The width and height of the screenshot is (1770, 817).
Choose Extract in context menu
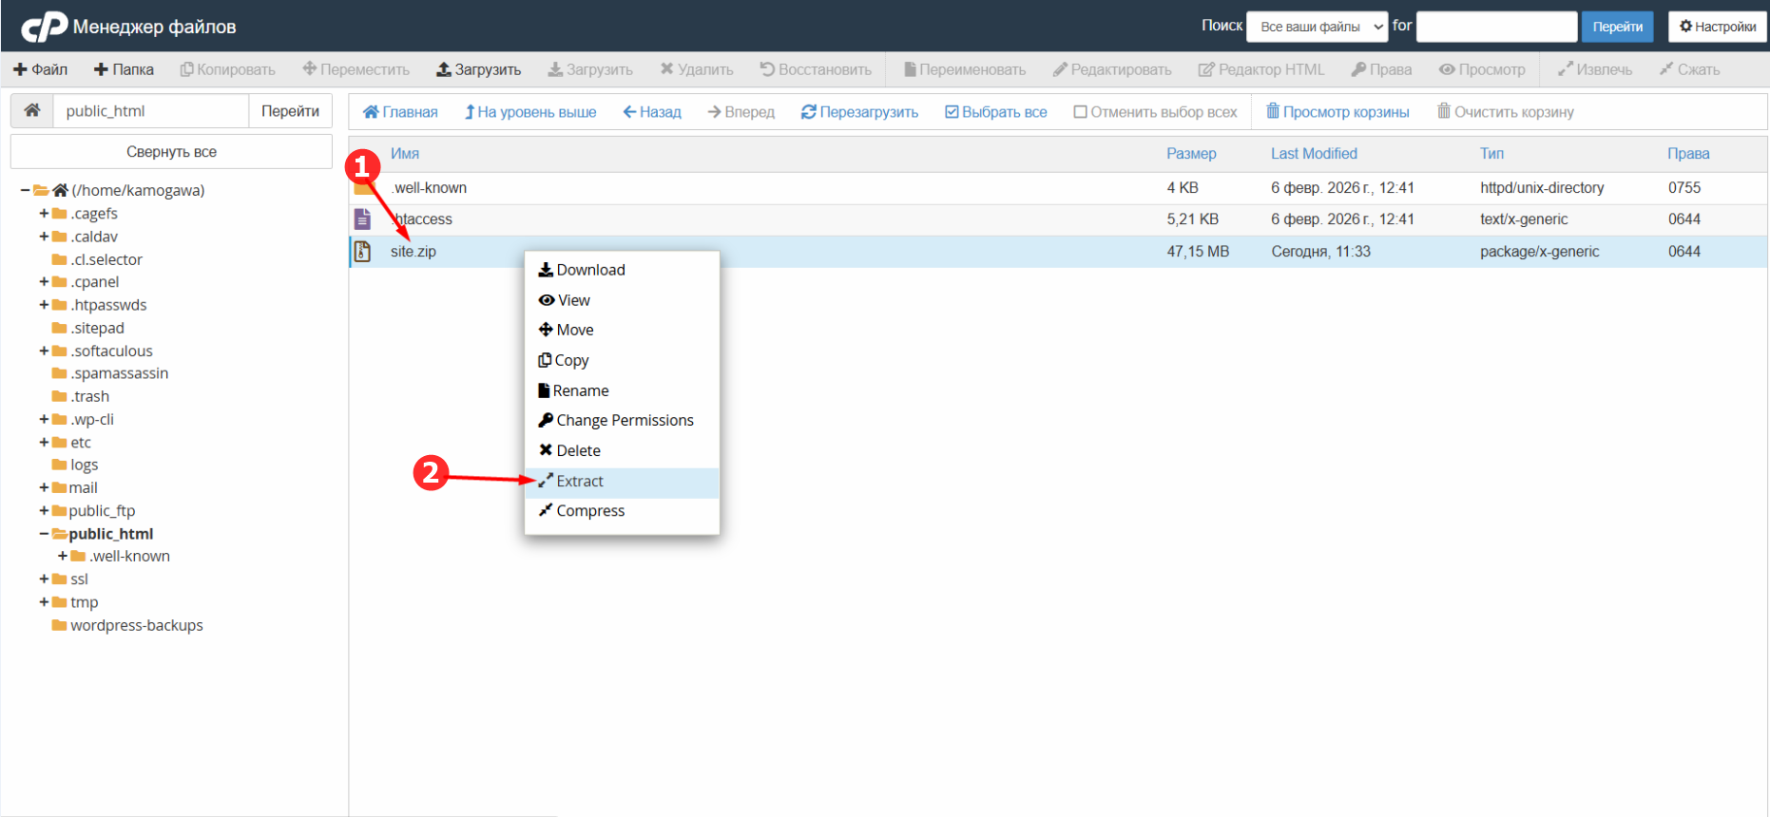[622, 481]
